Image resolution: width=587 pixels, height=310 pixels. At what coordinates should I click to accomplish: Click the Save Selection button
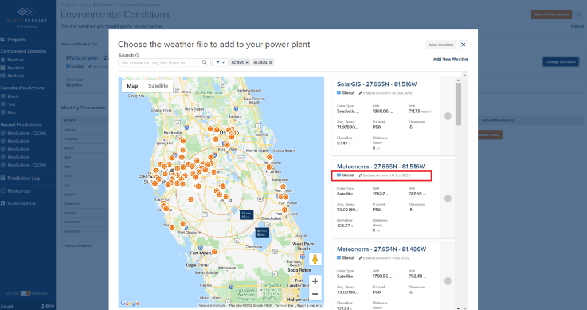(x=441, y=45)
